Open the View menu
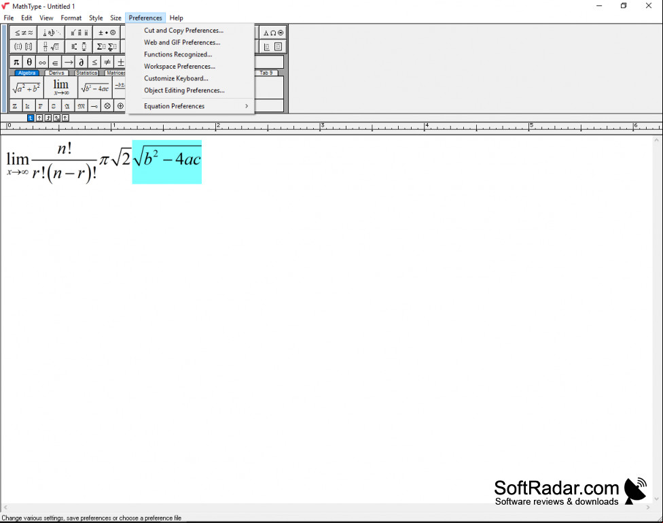 point(46,18)
